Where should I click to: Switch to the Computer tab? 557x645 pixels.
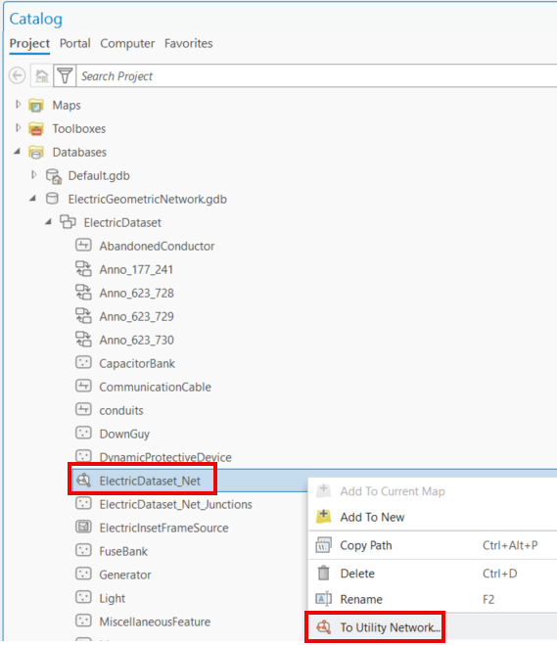point(127,44)
